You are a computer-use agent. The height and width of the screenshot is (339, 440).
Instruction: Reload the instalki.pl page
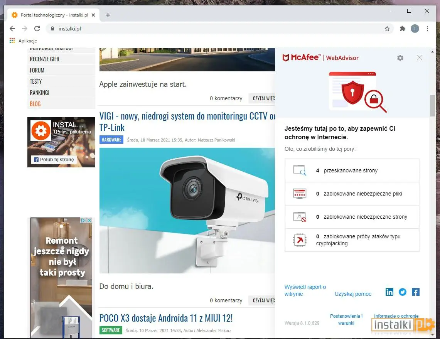tap(37, 29)
